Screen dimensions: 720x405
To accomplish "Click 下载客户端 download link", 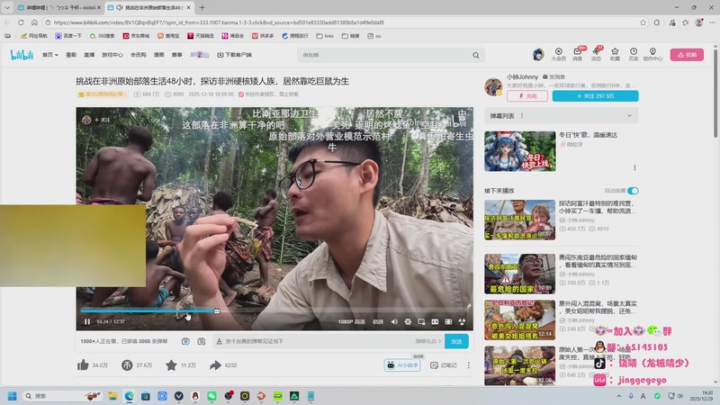I will click(x=234, y=55).
